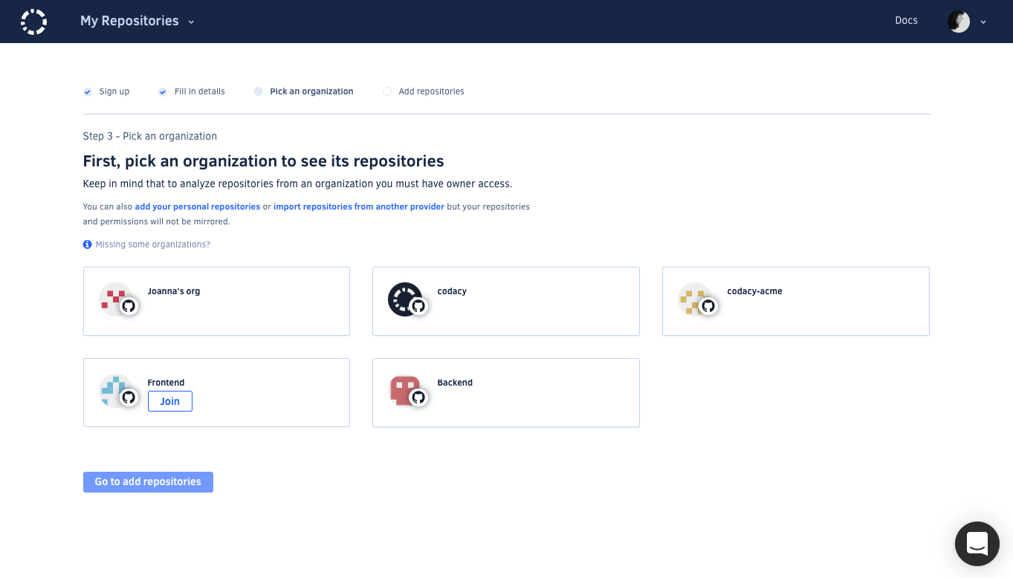Click the chevron next to user avatar
Screen dimensions: 1013x578
pos(983,22)
